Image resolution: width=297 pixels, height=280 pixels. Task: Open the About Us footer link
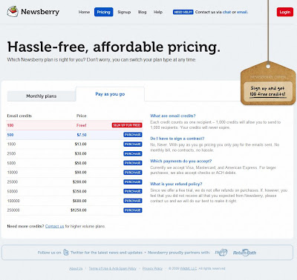click(76, 268)
